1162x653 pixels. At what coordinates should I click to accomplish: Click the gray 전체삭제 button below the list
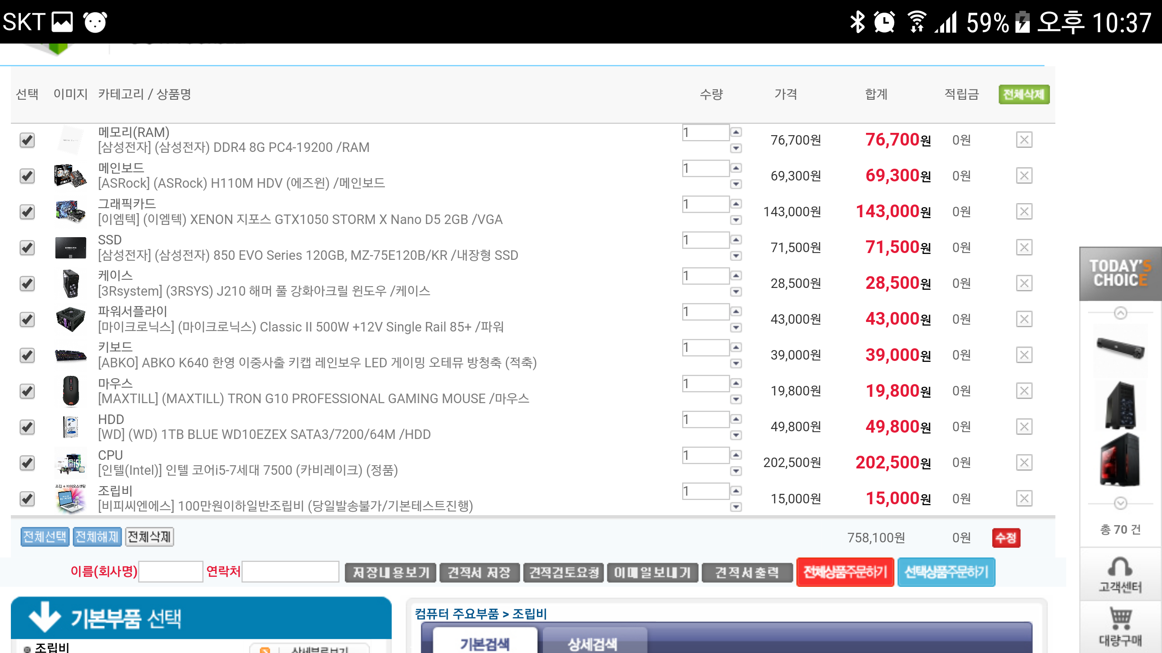149,537
